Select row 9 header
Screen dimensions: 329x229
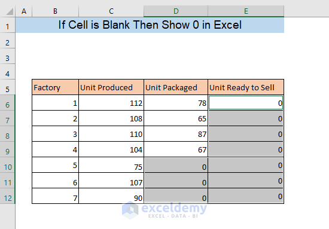tap(8, 149)
